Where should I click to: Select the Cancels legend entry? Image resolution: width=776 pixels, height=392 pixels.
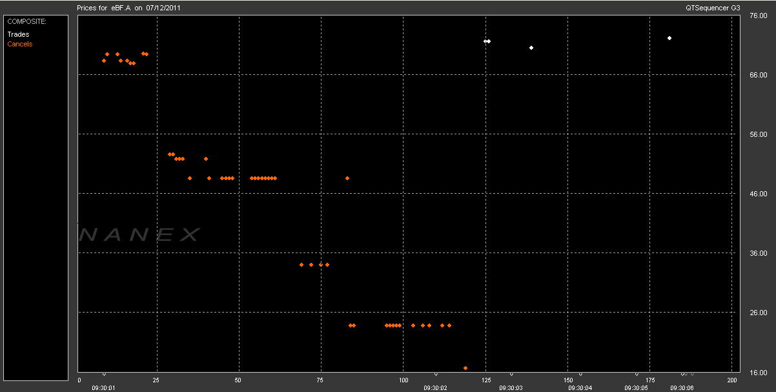click(19, 44)
